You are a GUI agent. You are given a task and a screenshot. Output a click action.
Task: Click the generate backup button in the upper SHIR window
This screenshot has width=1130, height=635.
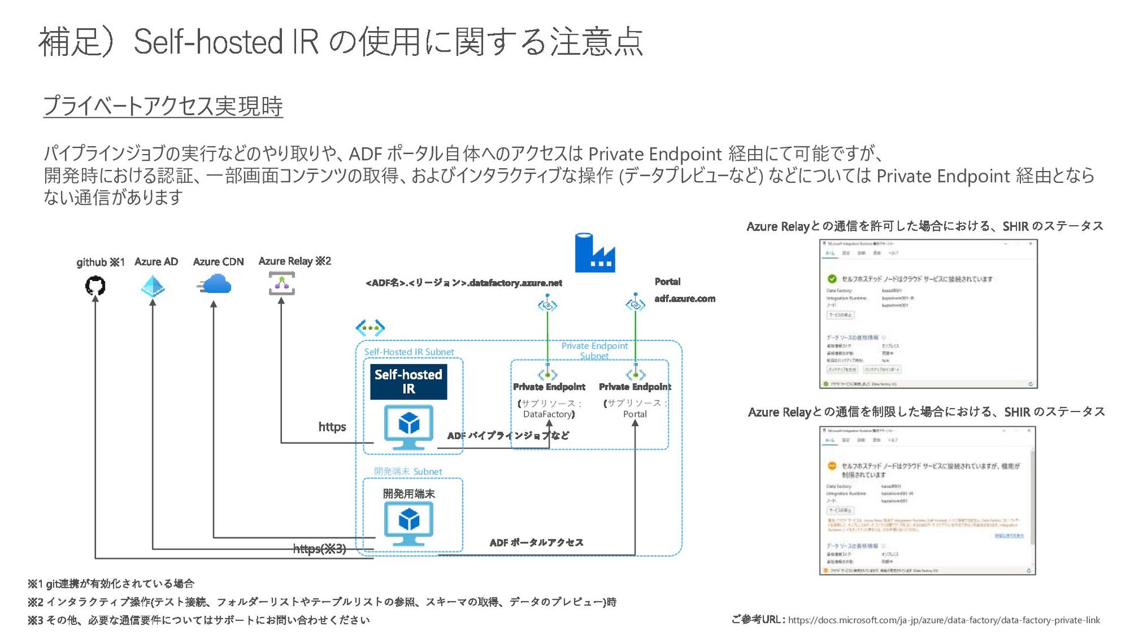(x=842, y=369)
